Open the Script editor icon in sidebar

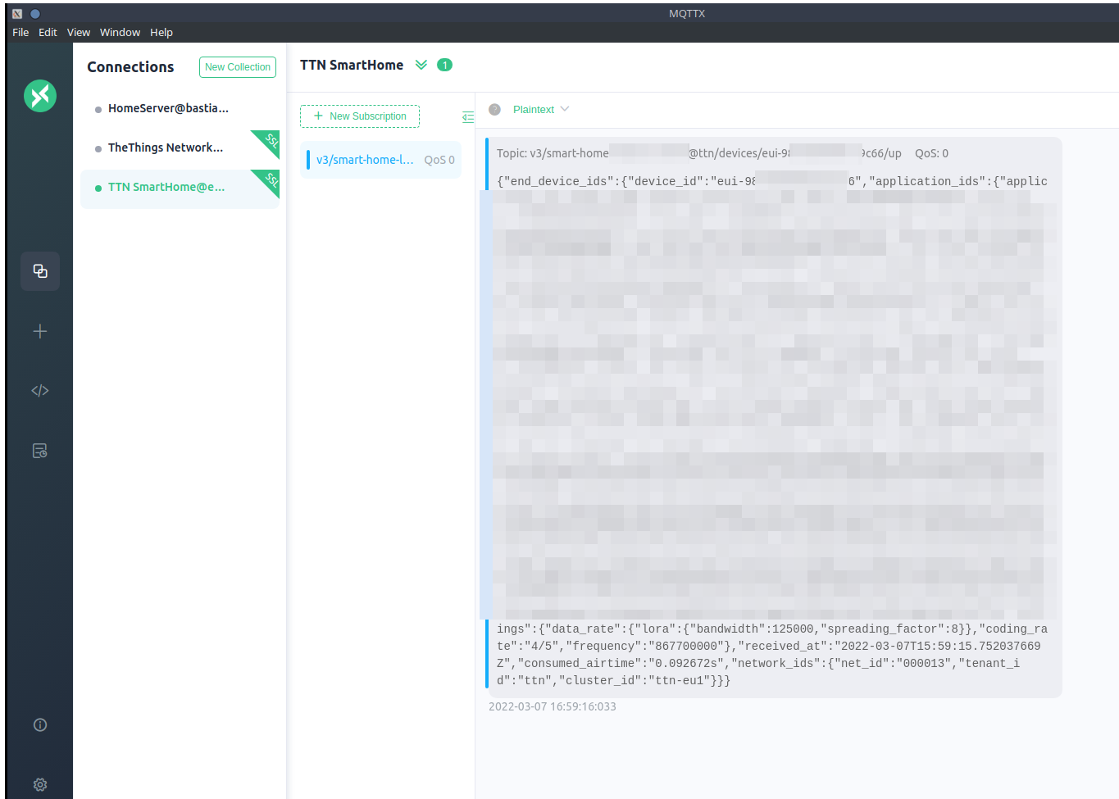[39, 390]
